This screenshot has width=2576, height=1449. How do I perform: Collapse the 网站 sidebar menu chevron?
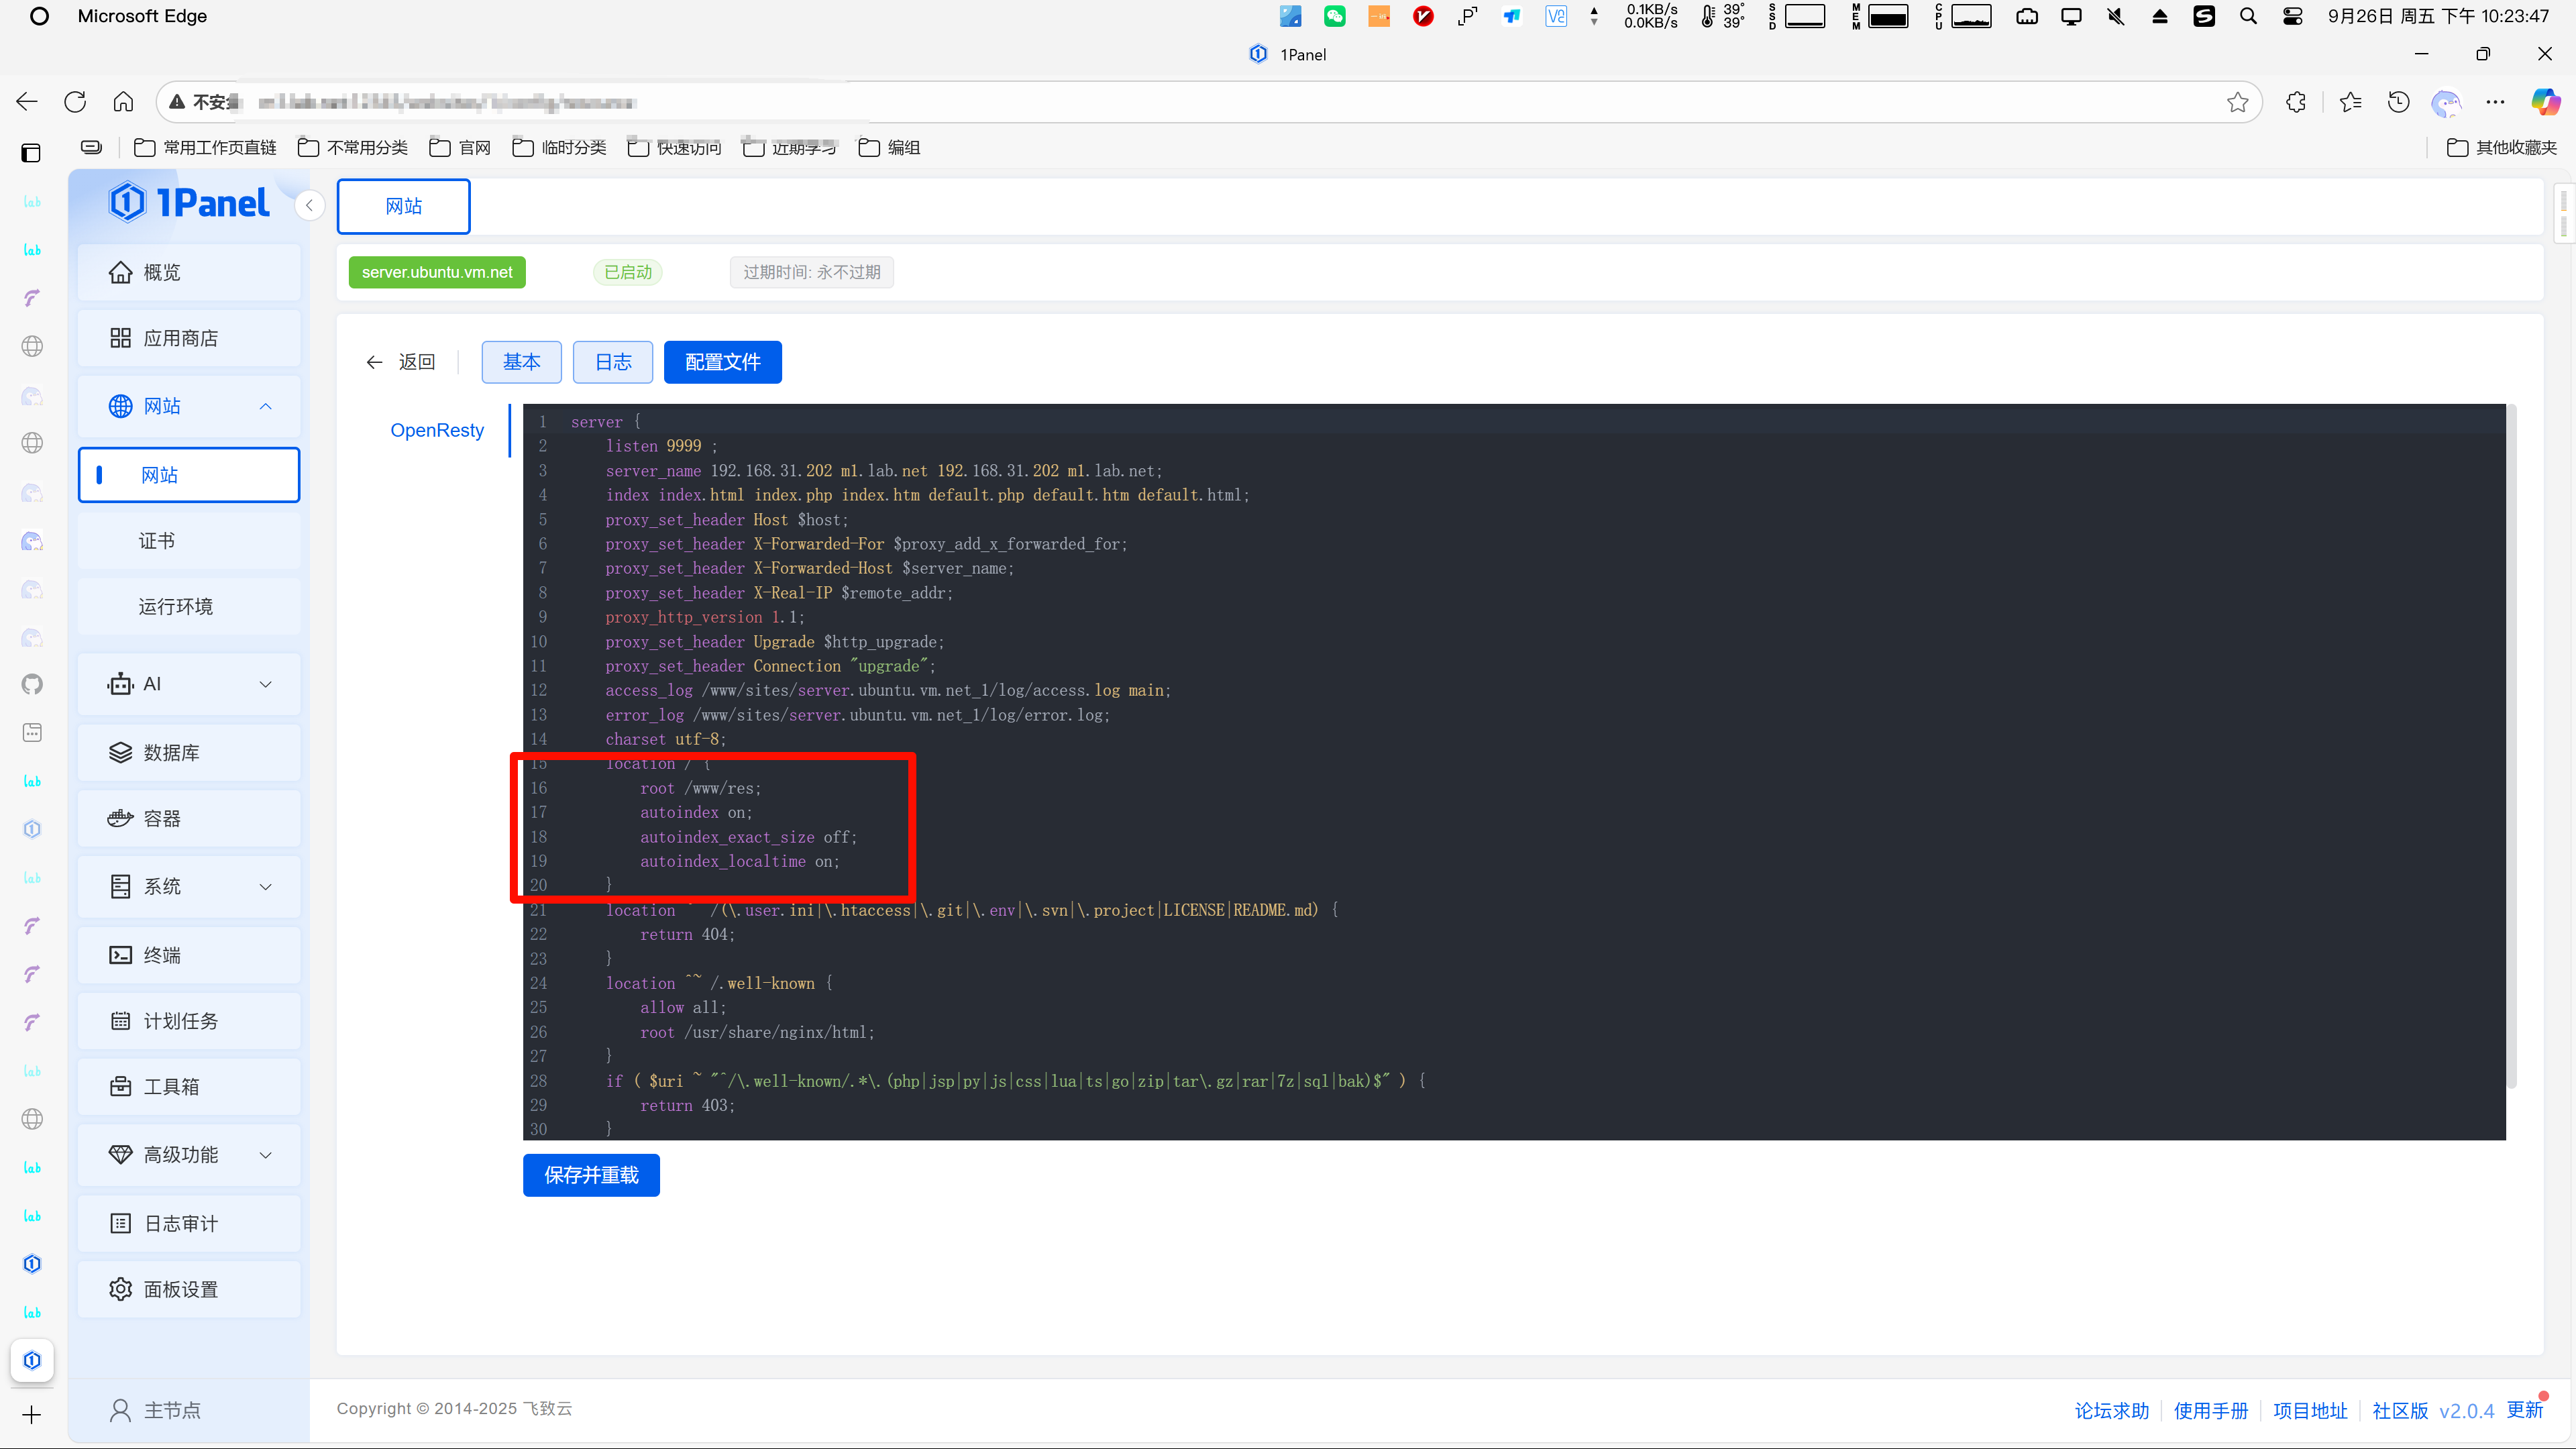(x=265, y=406)
